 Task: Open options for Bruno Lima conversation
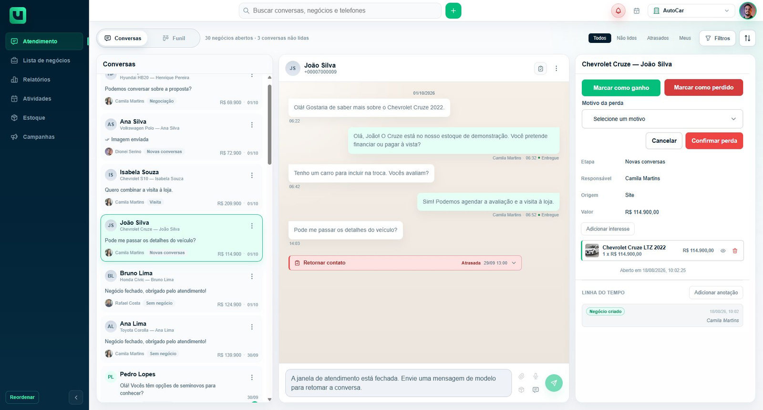[252, 276]
